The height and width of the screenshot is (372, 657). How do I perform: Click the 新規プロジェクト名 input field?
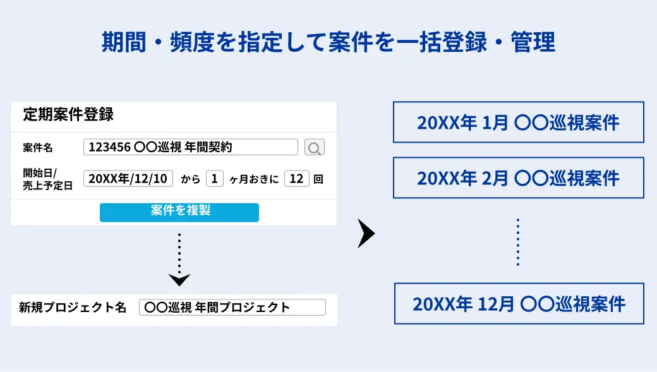(232, 307)
